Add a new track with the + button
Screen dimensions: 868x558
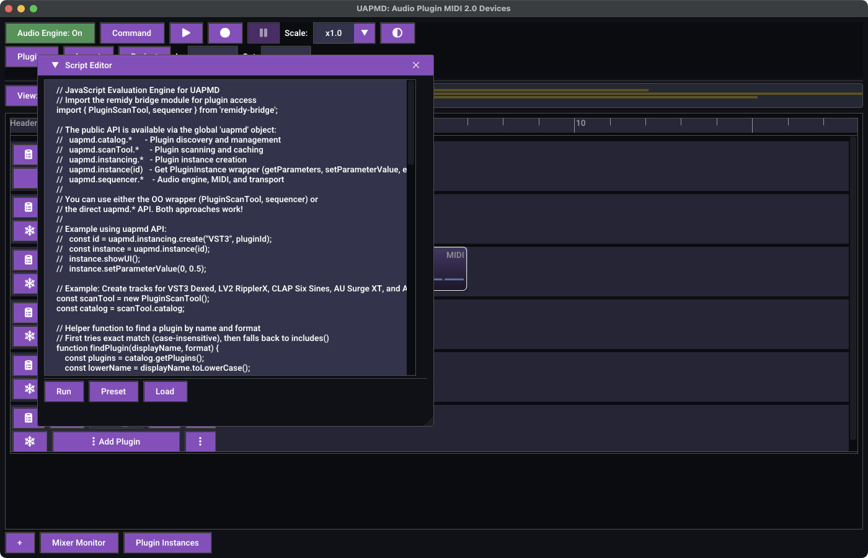tap(20, 542)
